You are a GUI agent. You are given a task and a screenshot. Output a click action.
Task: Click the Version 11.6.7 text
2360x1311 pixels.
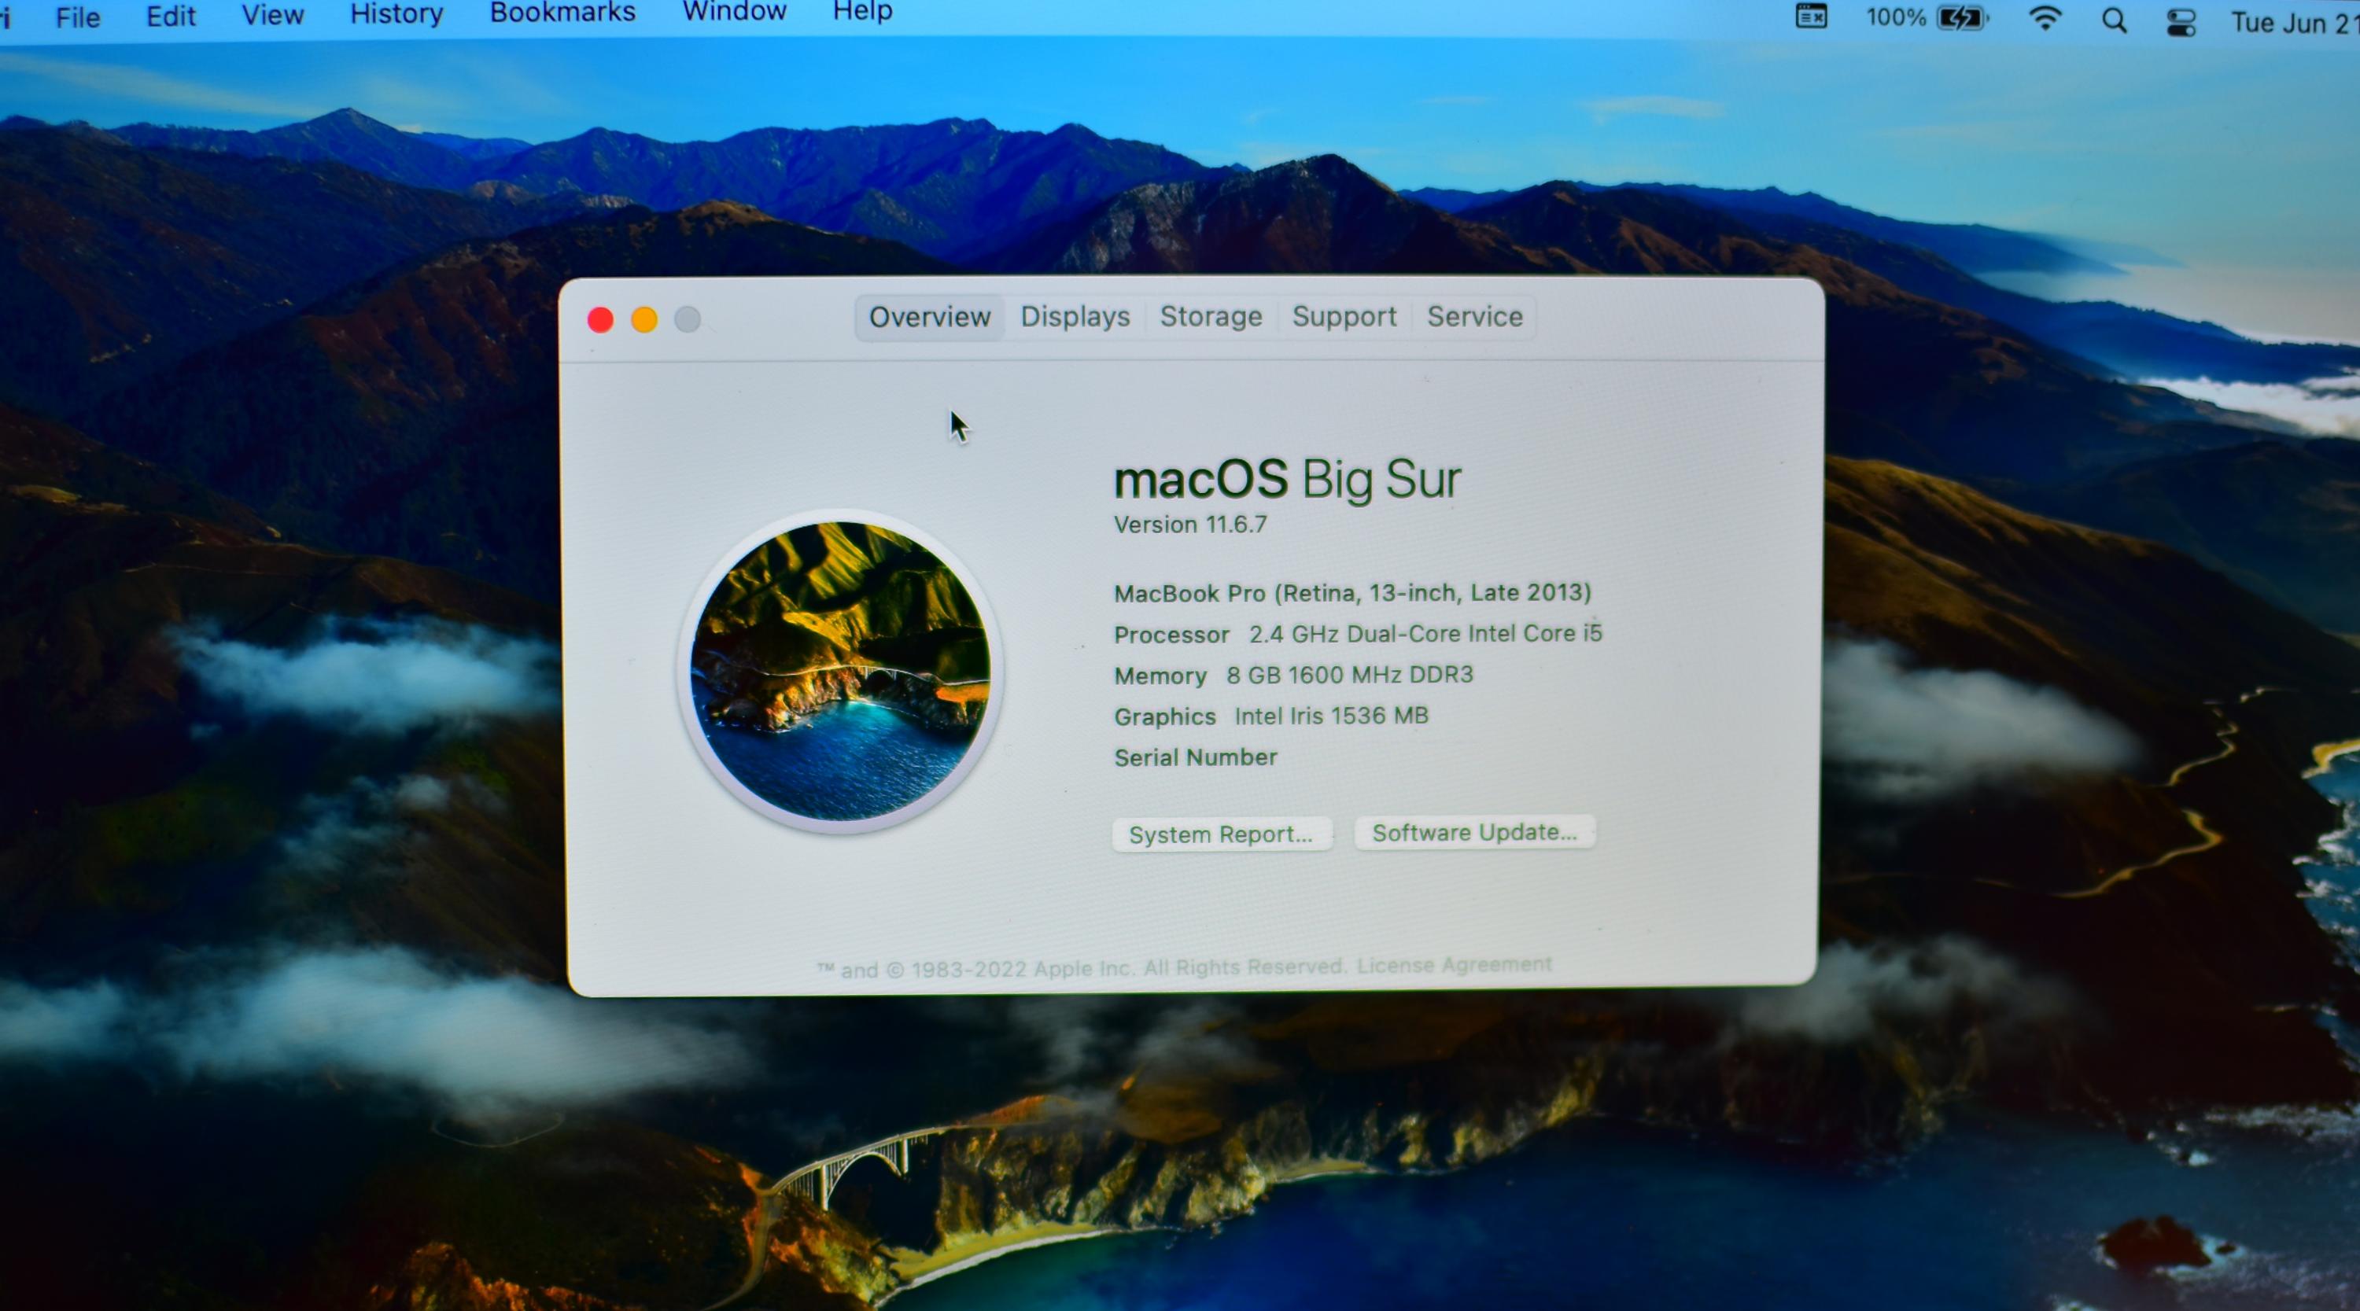tap(1190, 525)
